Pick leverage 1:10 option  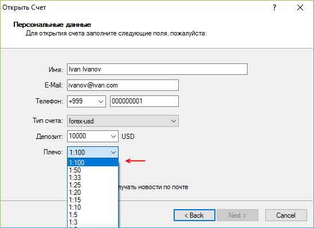click(x=93, y=207)
